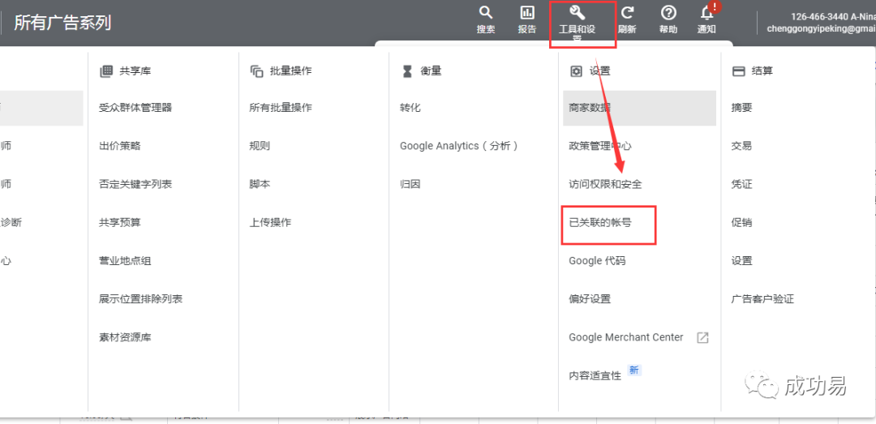The height and width of the screenshot is (424, 876).
Task: Click the Search magnifier icon
Action: tap(486, 12)
